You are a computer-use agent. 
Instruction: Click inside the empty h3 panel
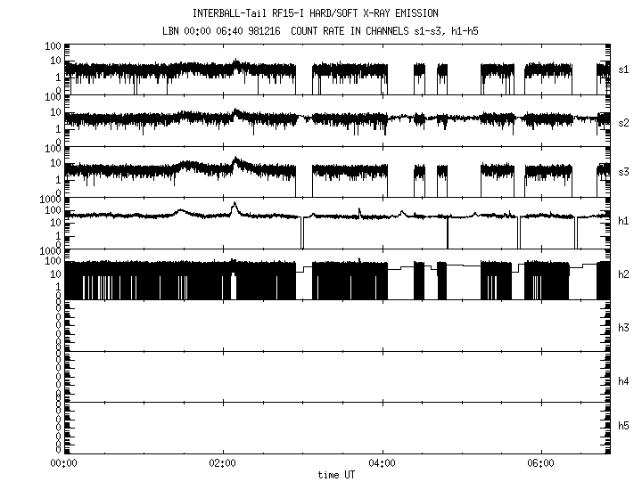(x=339, y=326)
